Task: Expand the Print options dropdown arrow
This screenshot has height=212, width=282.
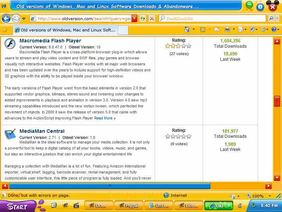Action: pos(234,29)
